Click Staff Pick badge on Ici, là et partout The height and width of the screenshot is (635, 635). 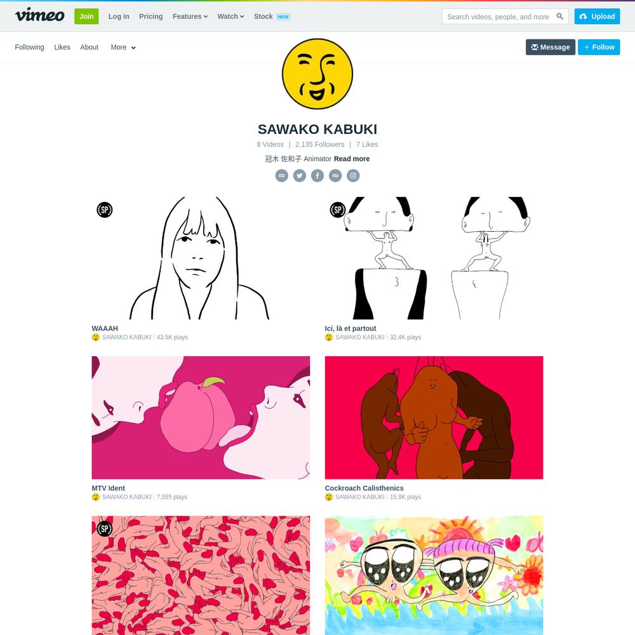338,210
